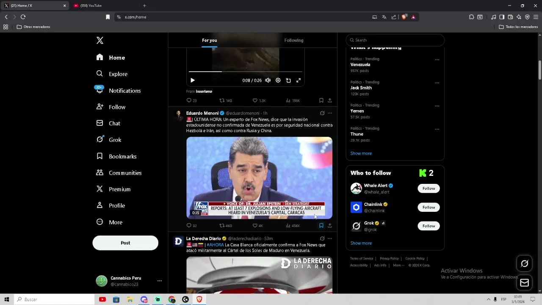Follow the Grok account

point(429,226)
